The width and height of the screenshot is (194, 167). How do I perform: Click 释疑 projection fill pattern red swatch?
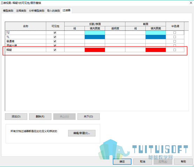tap(95, 50)
